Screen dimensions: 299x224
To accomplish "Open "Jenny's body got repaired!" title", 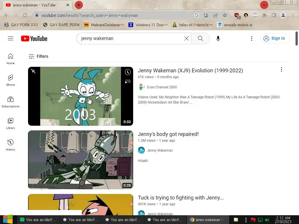I will tap(168, 134).
